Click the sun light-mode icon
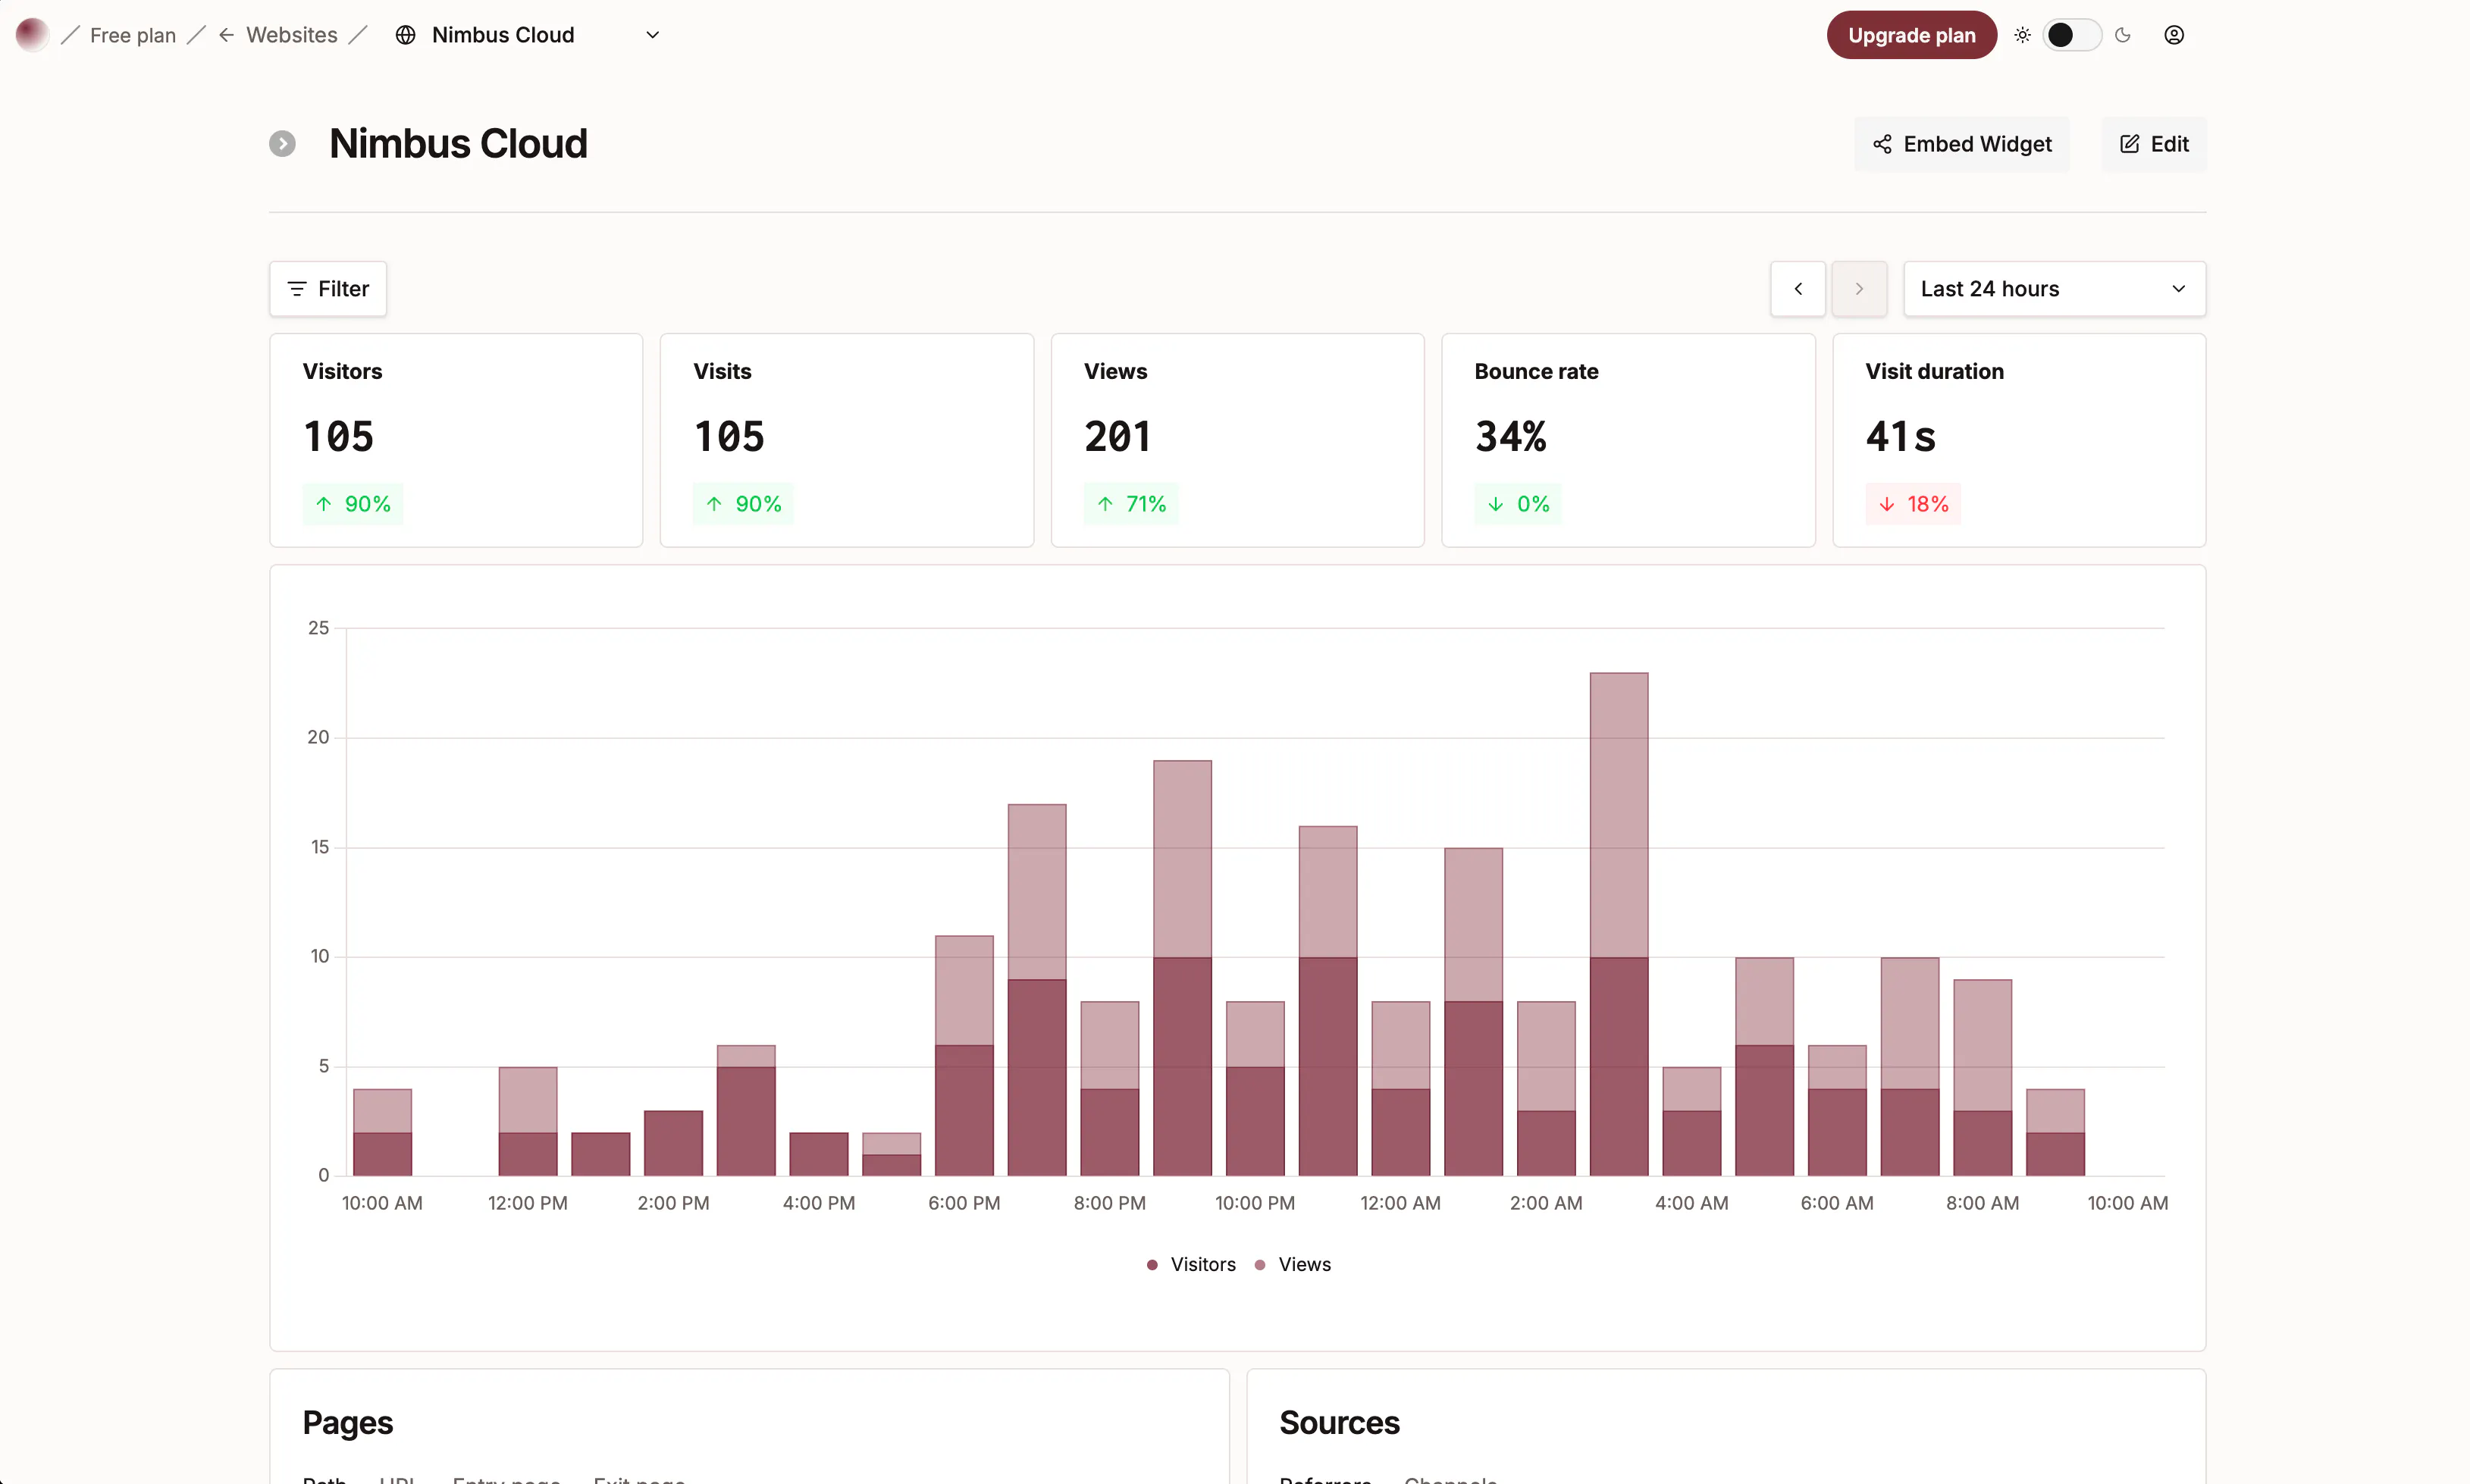Image resolution: width=2470 pixels, height=1484 pixels. pos(2022,35)
